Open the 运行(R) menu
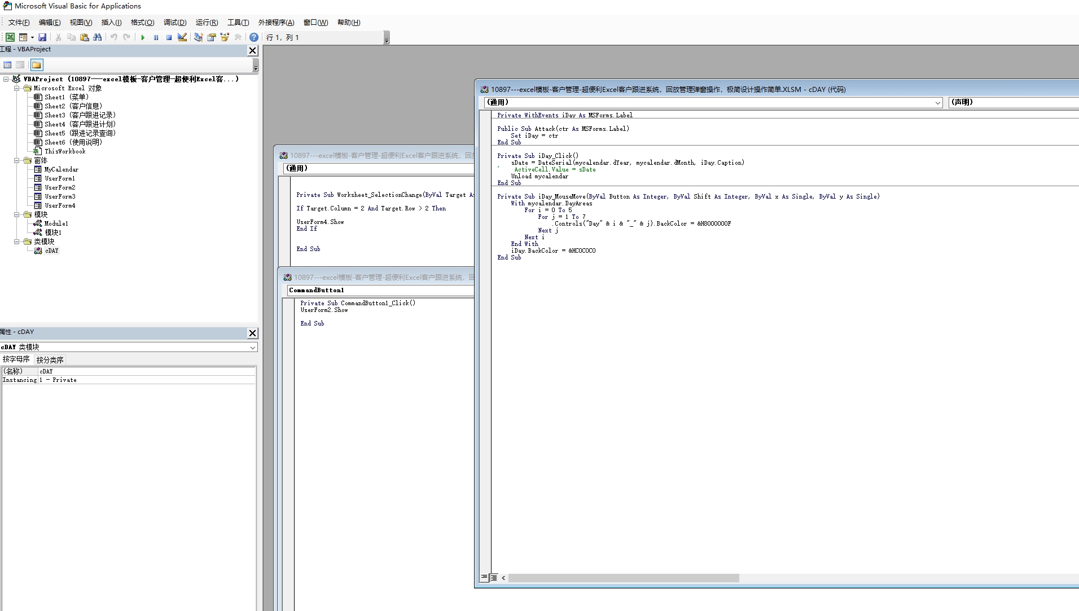This screenshot has height=611, width=1079. [x=207, y=23]
